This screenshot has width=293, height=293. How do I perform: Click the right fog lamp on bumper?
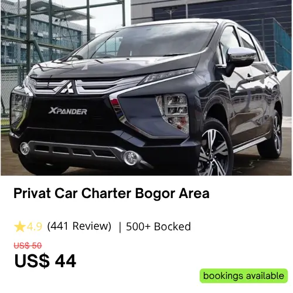coord(131,158)
